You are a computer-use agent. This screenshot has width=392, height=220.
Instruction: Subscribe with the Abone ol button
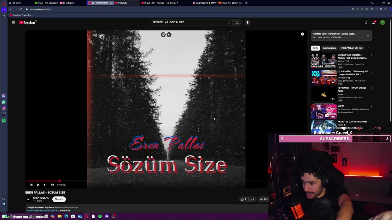coord(59,199)
